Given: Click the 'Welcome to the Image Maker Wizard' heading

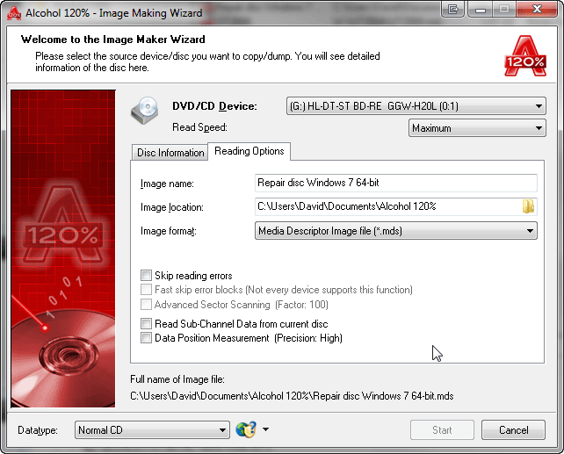Looking at the screenshot, I should click(x=113, y=40).
